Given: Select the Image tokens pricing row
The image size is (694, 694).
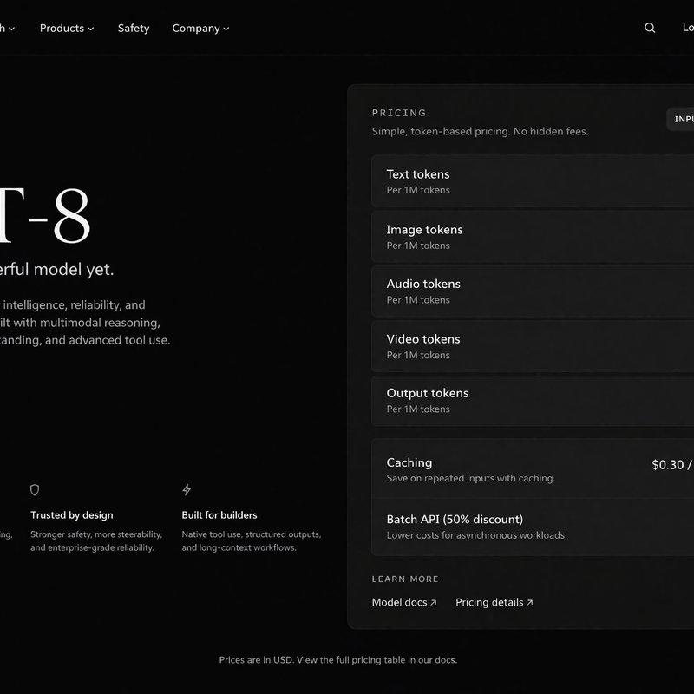Looking at the screenshot, I should point(533,236).
